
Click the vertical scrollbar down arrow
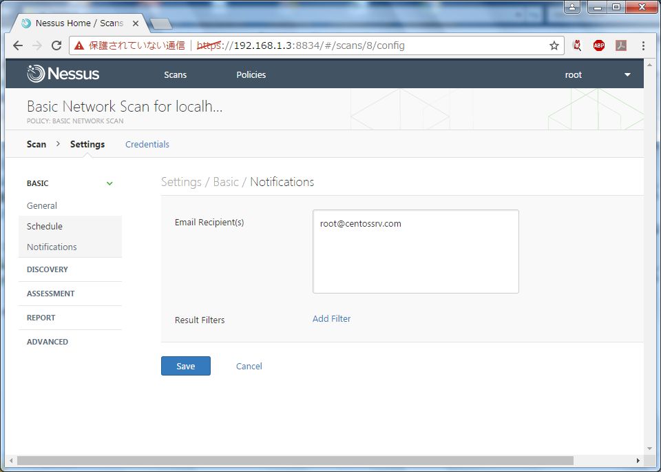click(x=649, y=449)
